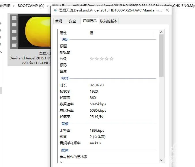
Task: Set rating to two stars
Action: click(97, 59)
